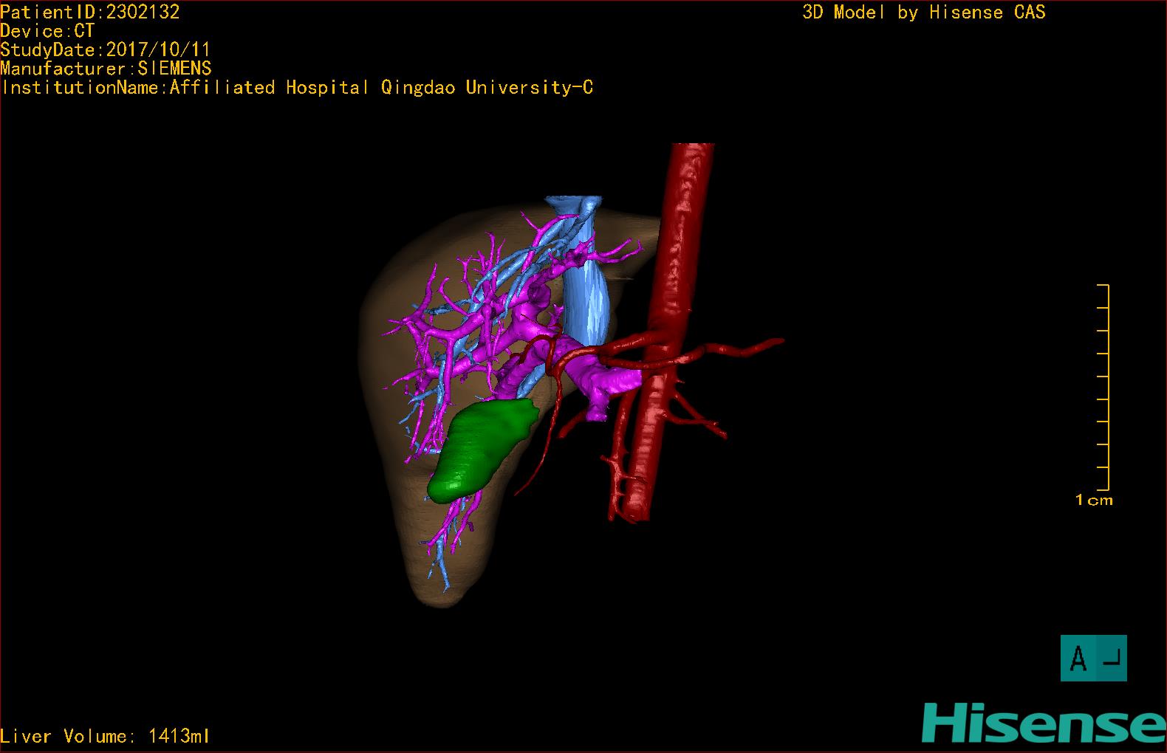Click the 1cm scale label
This screenshot has height=753, width=1167.
(1094, 501)
